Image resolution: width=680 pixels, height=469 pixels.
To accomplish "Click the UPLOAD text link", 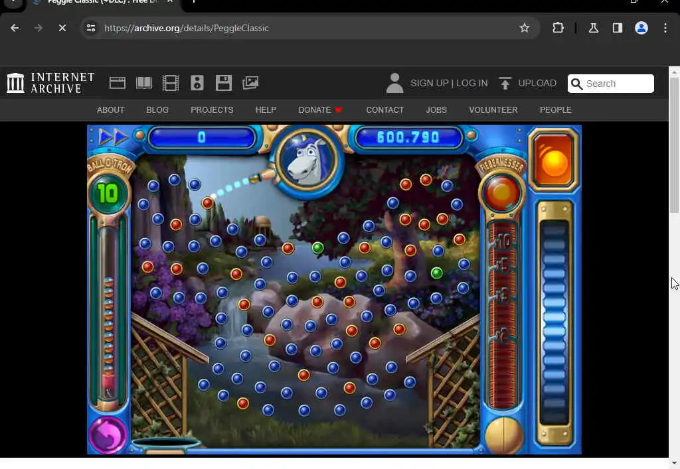I will (537, 83).
